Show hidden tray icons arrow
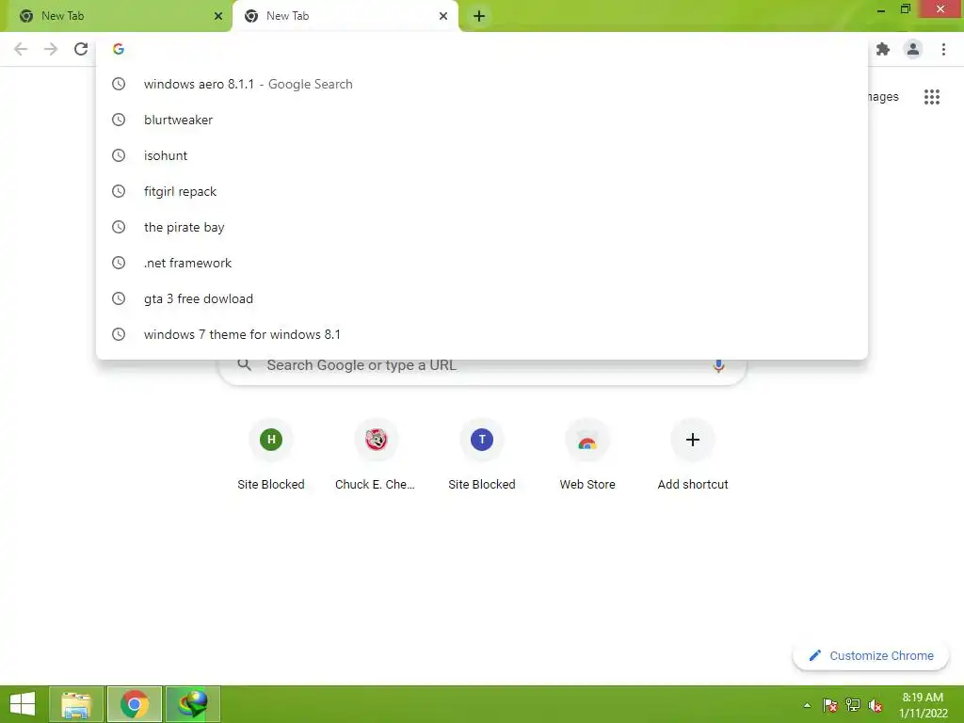Viewport: 964px width, 723px height. click(x=807, y=705)
